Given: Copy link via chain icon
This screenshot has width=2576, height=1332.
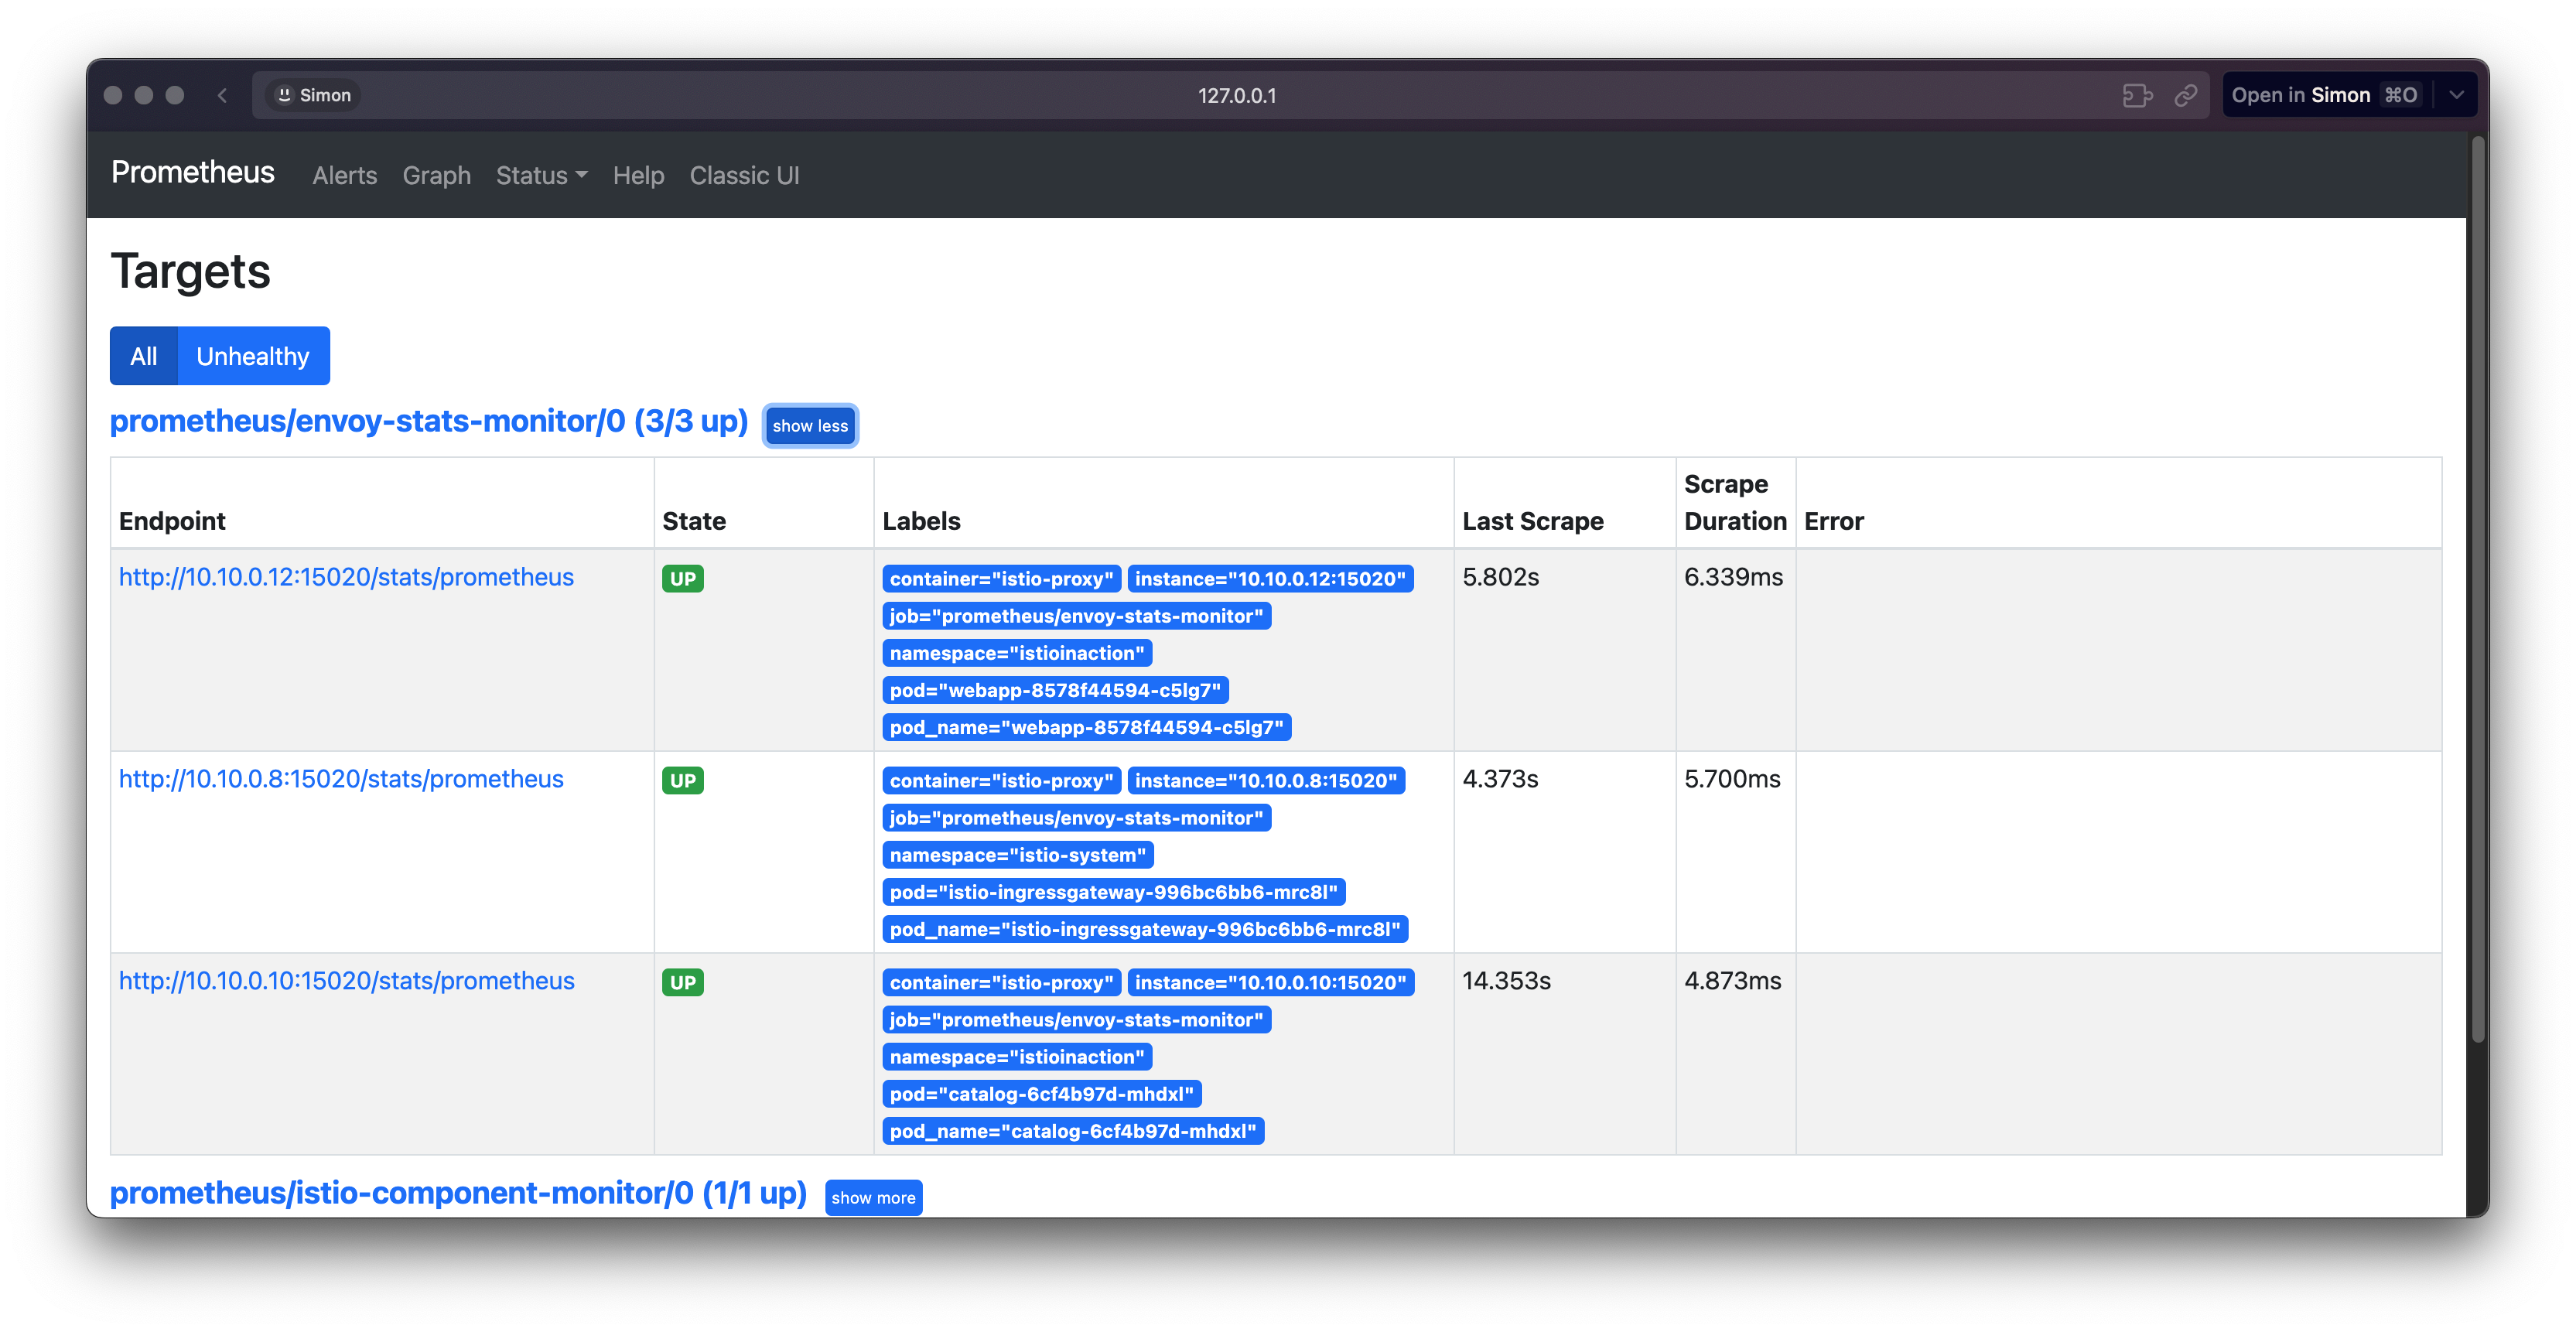Looking at the screenshot, I should 2186,95.
